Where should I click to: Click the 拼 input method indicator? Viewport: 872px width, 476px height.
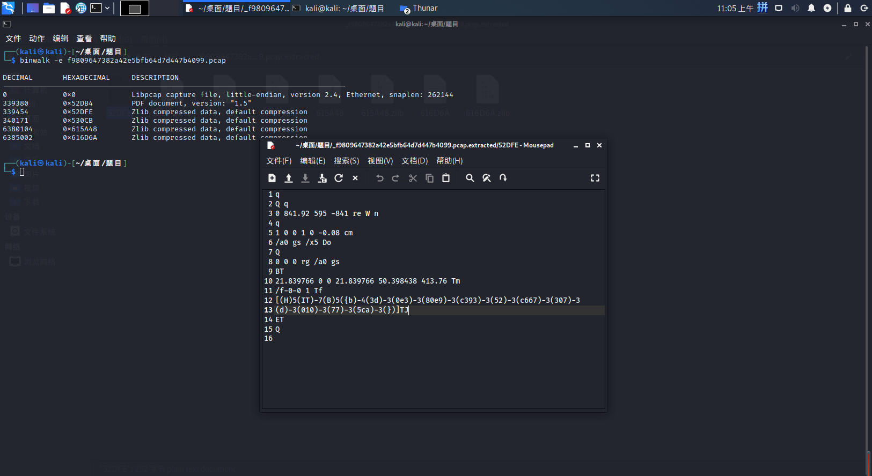coord(763,8)
